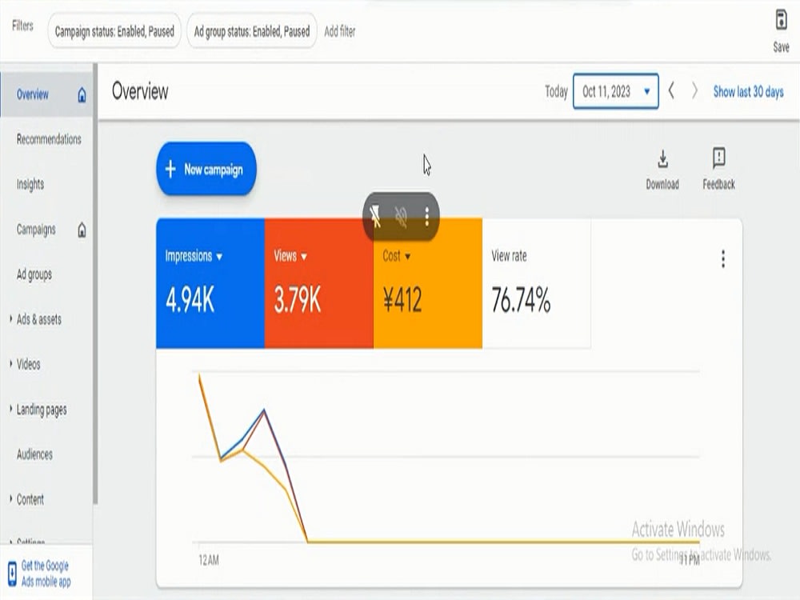
Task: Click the unpin icon on floating toolbar
Action: [375, 216]
